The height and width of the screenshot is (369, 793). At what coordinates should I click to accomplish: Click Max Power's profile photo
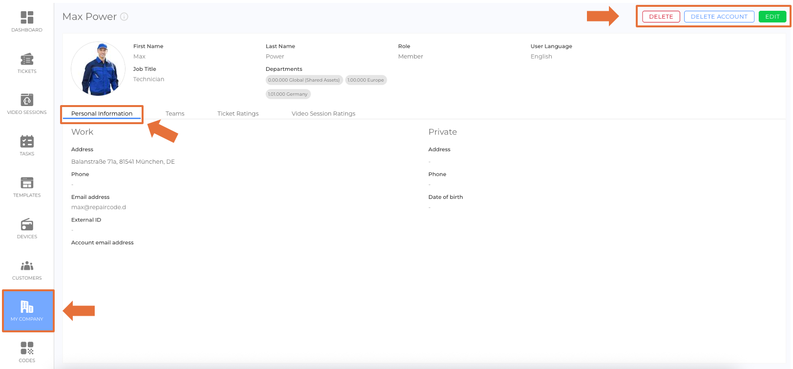click(98, 69)
